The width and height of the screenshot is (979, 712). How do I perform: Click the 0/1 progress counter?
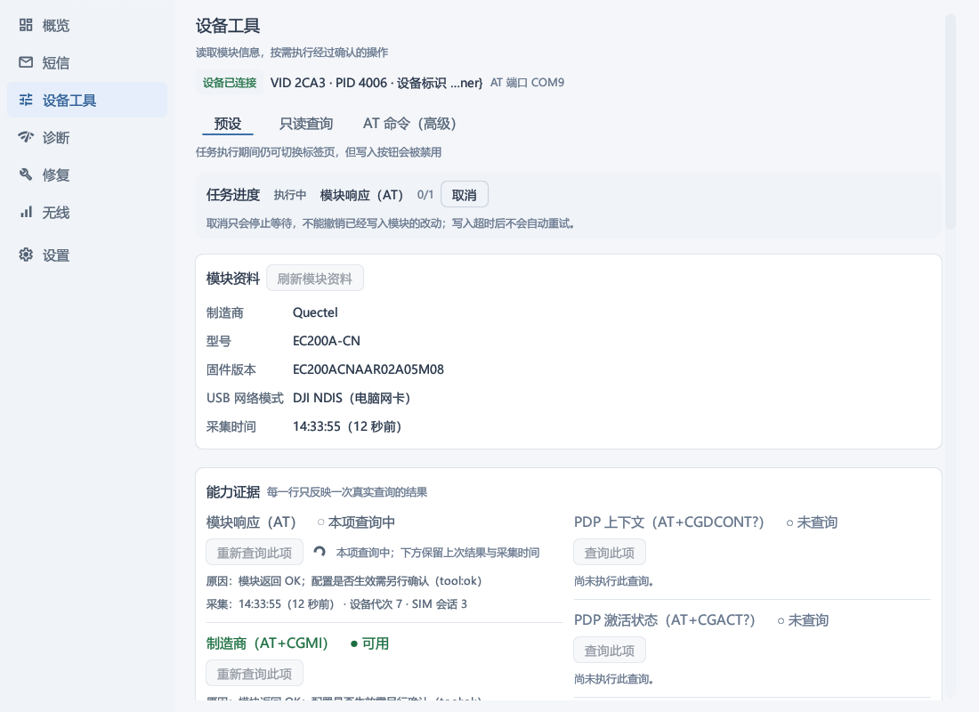pos(425,195)
